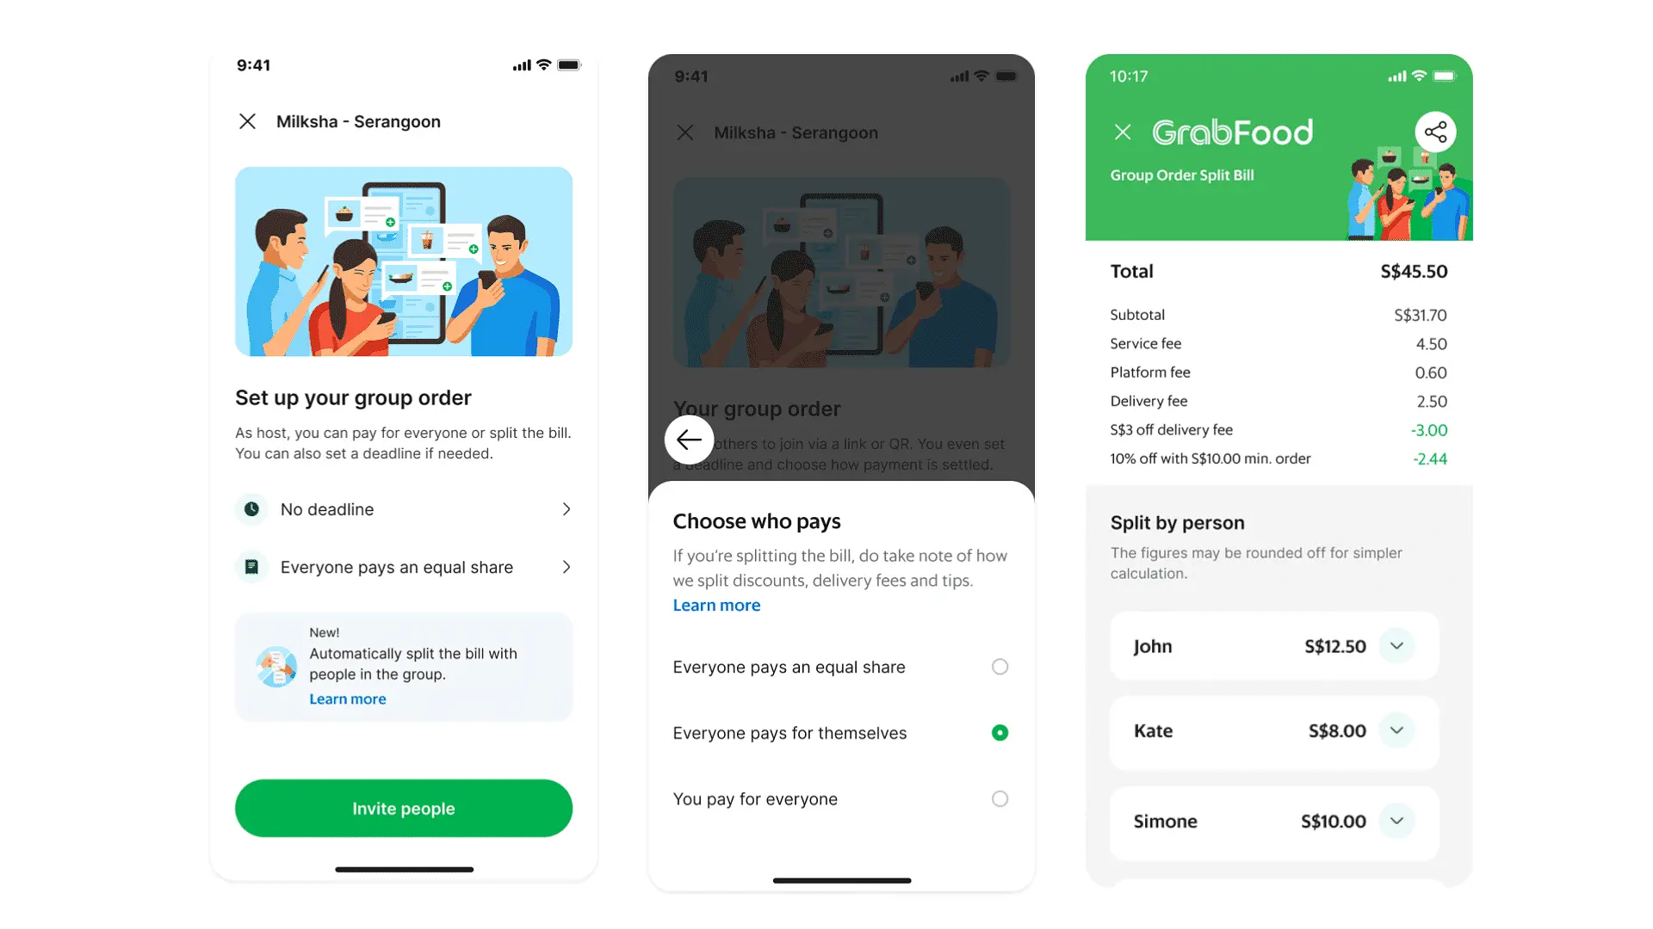Image resolution: width=1653 pixels, height=929 pixels.
Task: Expand Simone's split bill details
Action: point(1397,820)
